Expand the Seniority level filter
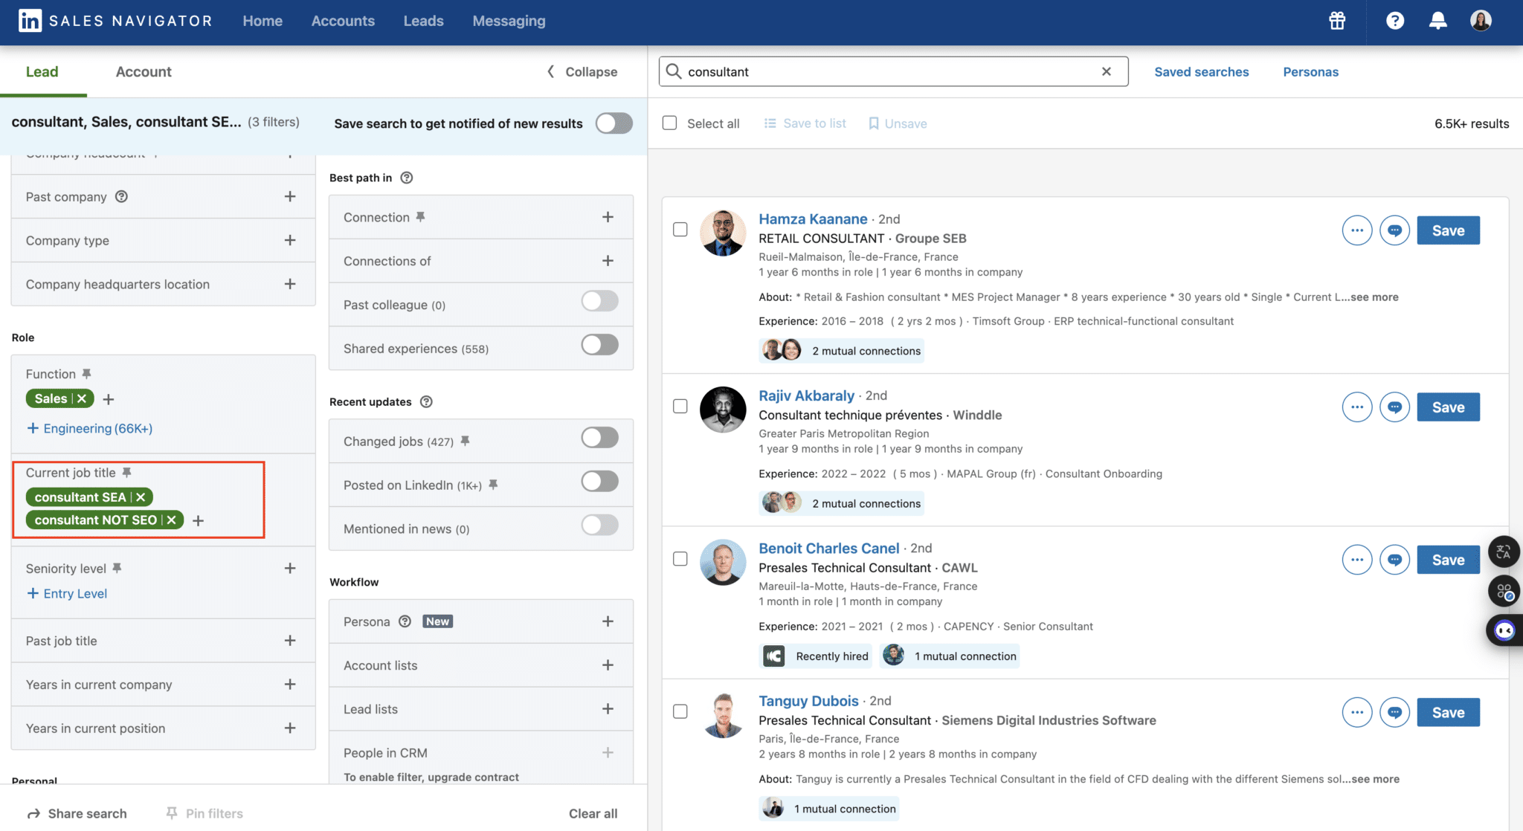The image size is (1523, 831). point(290,568)
